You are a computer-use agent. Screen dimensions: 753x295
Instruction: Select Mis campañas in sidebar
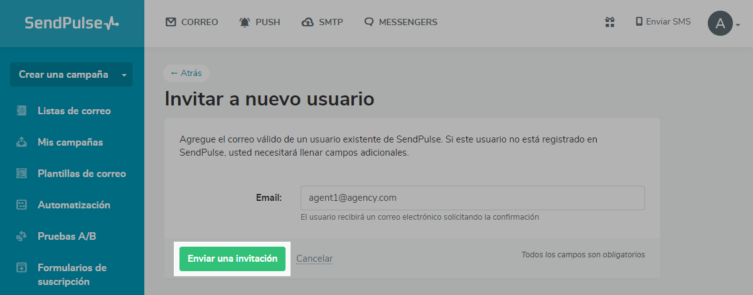click(x=70, y=142)
